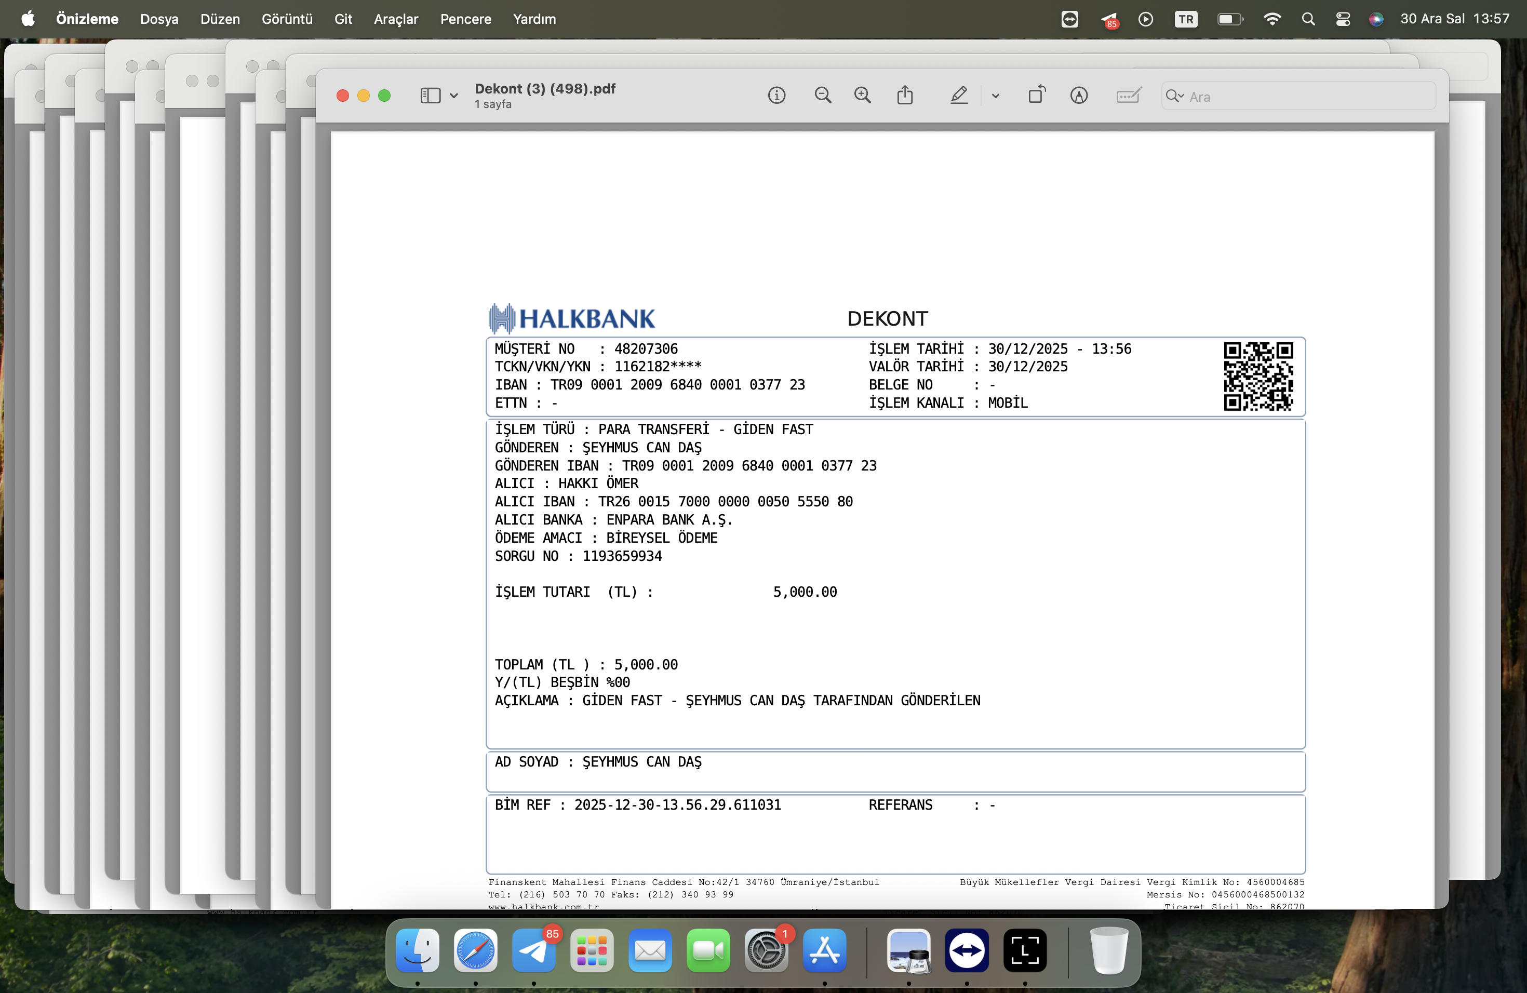
Task: Click the SORGU NO value 1193659934
Action: coord(622,556)
